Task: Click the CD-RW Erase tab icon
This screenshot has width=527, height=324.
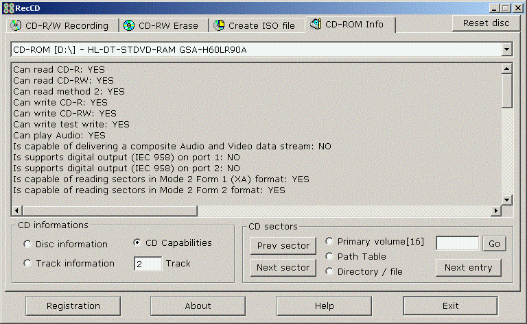Action: (x=129, y=26)
